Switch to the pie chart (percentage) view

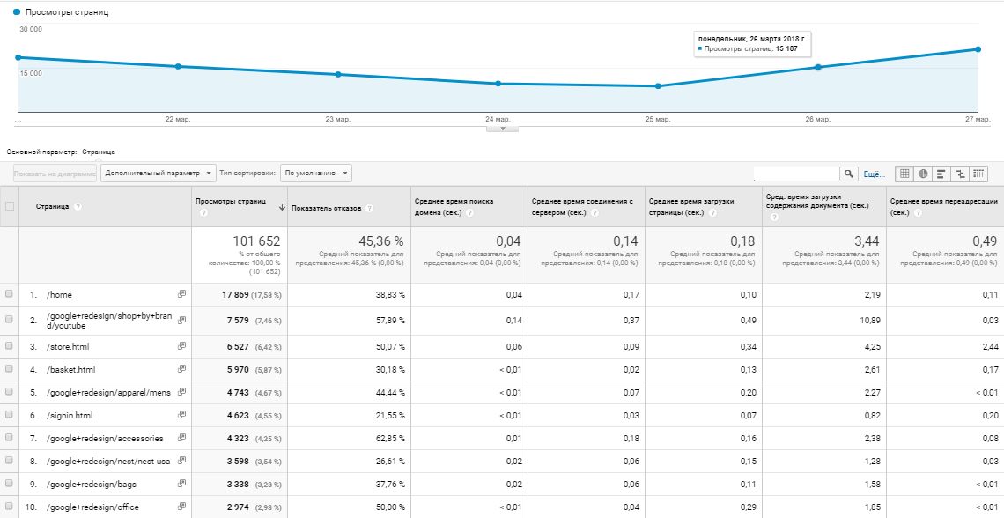923,174
